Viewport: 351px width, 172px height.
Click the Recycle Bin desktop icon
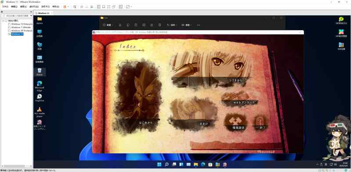(x=40, y=72)
